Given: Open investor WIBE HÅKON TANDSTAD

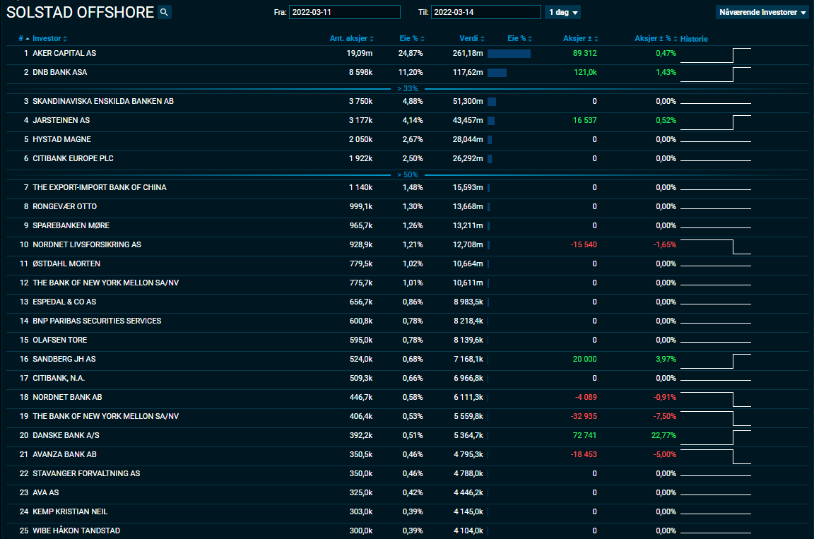Looking at the screenshot, I should [x=76, y=531].
